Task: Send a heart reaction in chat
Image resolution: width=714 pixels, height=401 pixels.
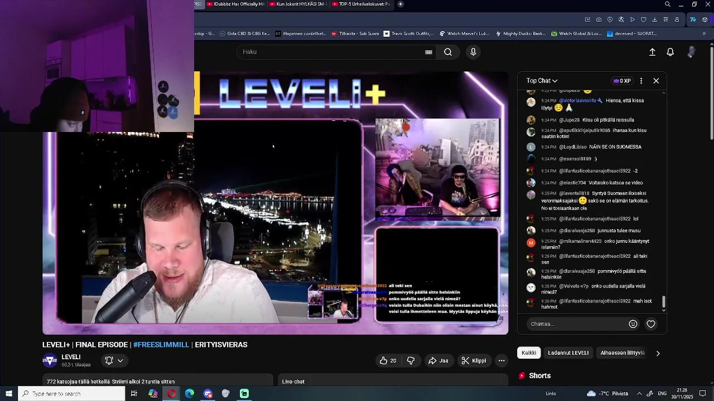Action: tap(651, 324)
